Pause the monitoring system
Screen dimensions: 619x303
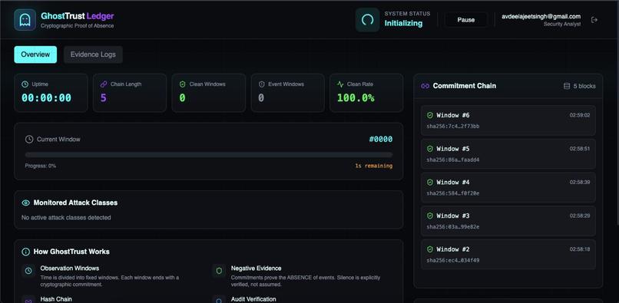[x=466, y=20]
